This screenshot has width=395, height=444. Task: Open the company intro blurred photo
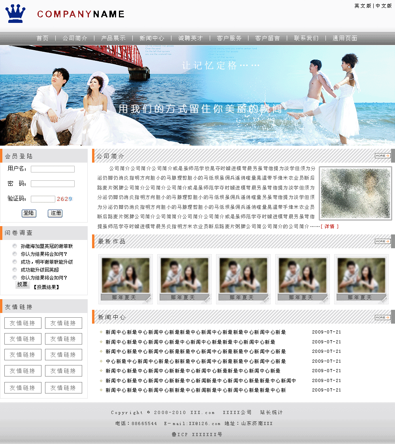(x=355, y=193)
